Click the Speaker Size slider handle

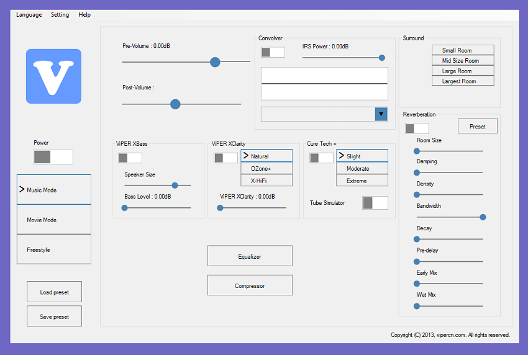pyautogui.click(x=175, y=185)
